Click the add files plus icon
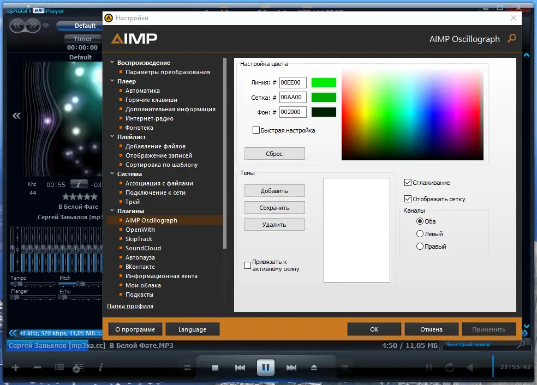Viewport: 537px width, 385px height. pos(15,368)
